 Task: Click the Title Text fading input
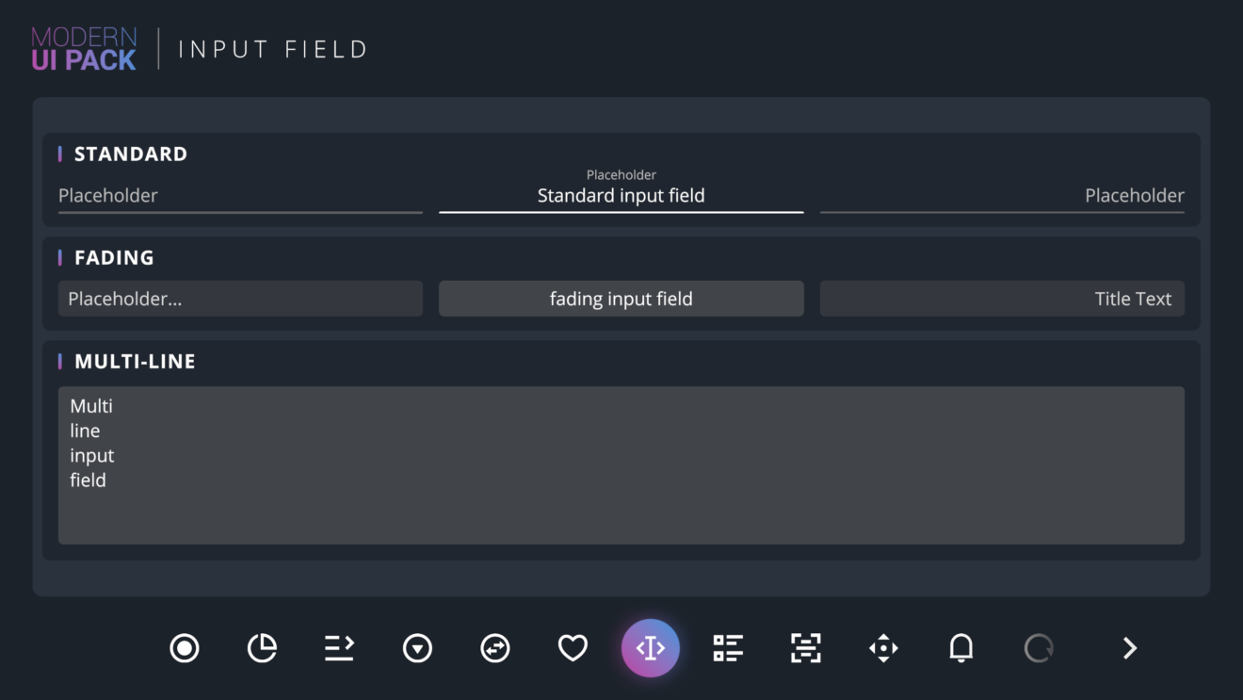1002,298
